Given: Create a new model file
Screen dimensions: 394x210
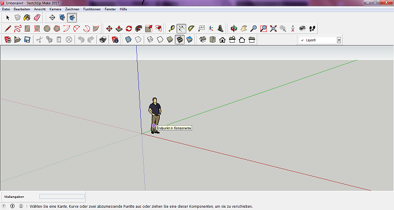Looking at the screenshot, I should pyautogui.click(x=7, y=40).
